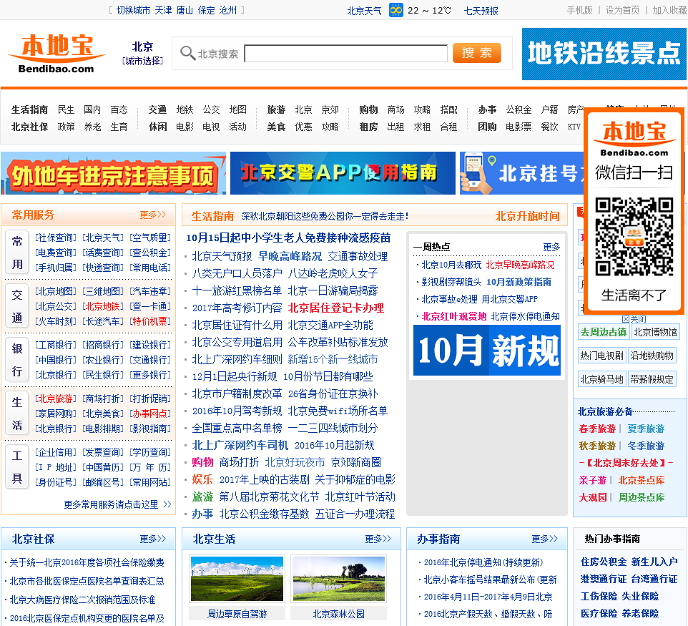Select the 交通 service category tab

point(17,306)
